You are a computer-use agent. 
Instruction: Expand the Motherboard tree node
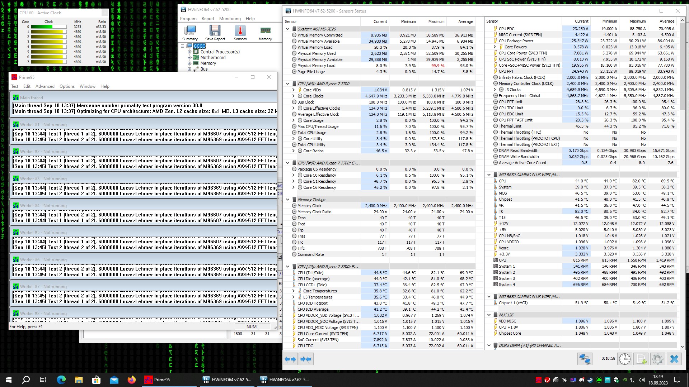[x=189, y=58]
